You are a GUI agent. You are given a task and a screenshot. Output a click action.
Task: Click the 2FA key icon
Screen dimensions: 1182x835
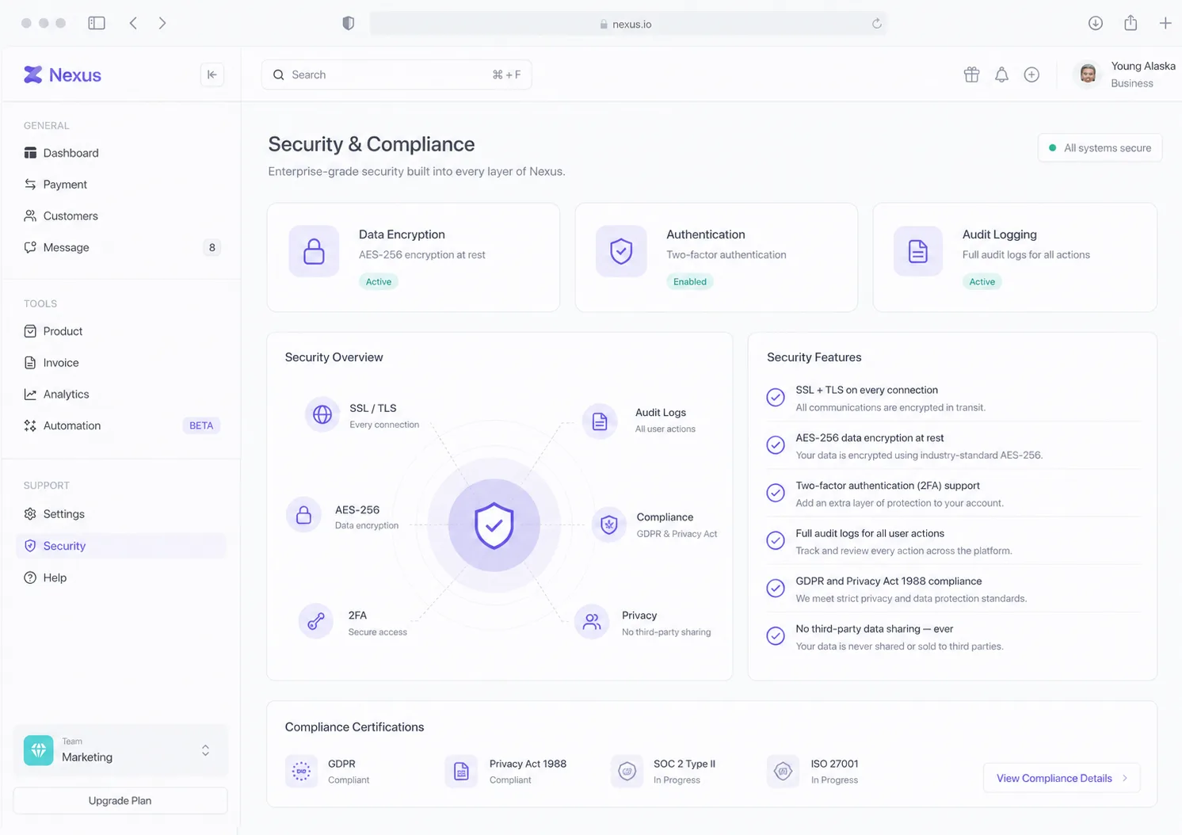click(x=315, y=621)
